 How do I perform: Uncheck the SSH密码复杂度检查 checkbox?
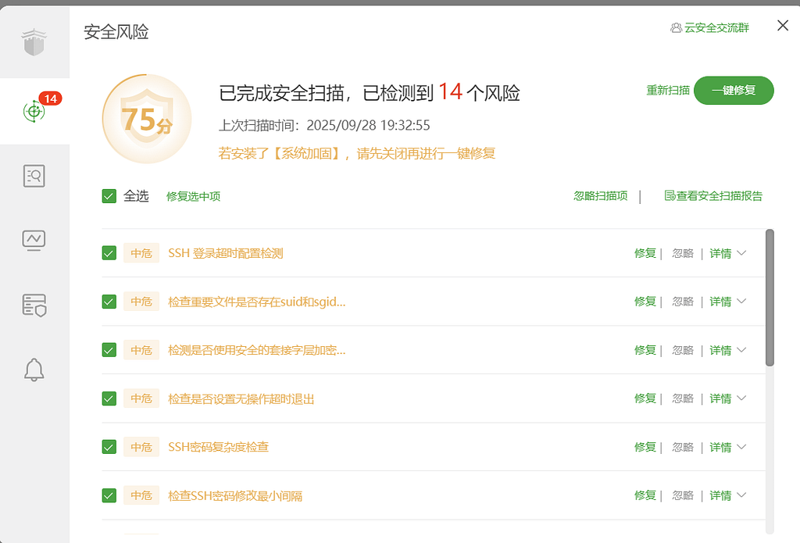tap(109, 447)
